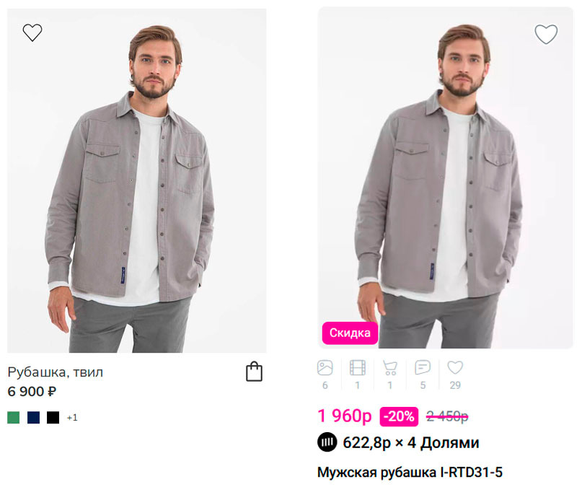Viewport: 582px width, 487px height.
Task: Click the Долями installment logo icon
Action: click(x=327, y=442)
